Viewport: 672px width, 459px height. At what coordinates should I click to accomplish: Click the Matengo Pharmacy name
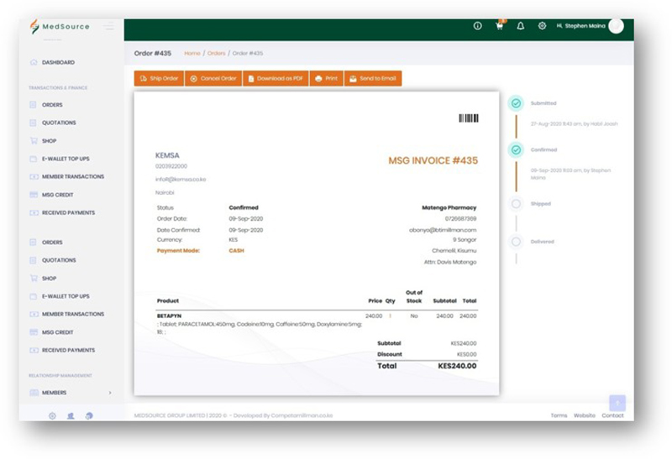coord(449,207)
